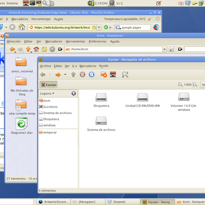Open Ayuda menu in Firefox
This screenshot has width=205, height=205.
tap(58, 19)
